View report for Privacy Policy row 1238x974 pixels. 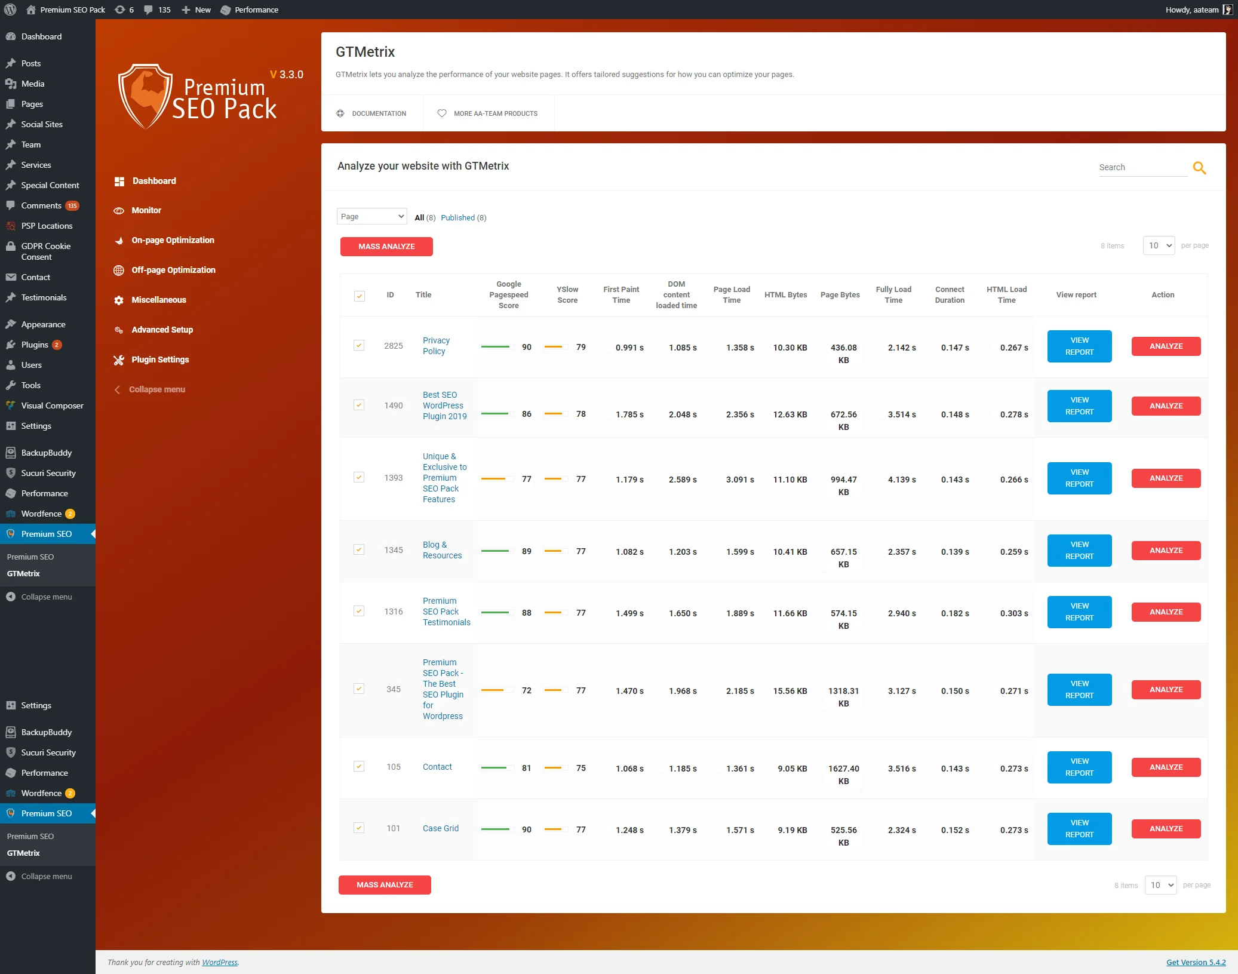[x=1079, y=346]
